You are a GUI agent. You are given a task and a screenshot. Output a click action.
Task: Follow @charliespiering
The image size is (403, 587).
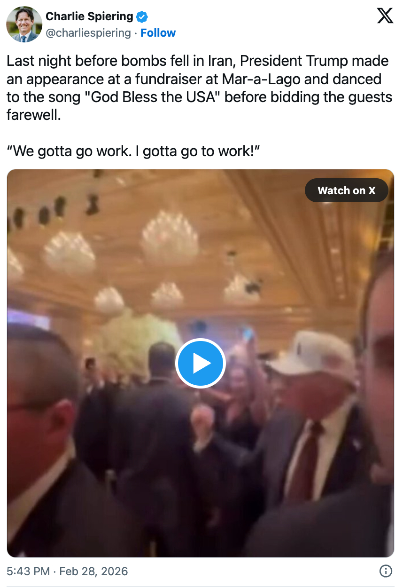(158, 33)
